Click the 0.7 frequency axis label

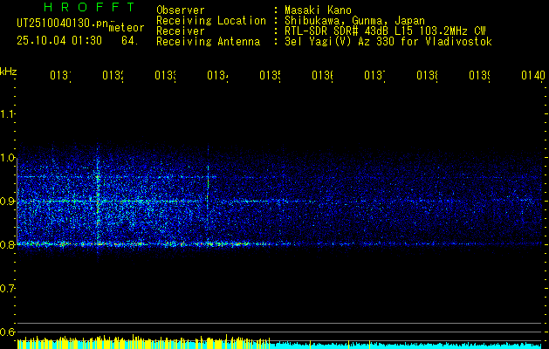[x=7, y=289]
